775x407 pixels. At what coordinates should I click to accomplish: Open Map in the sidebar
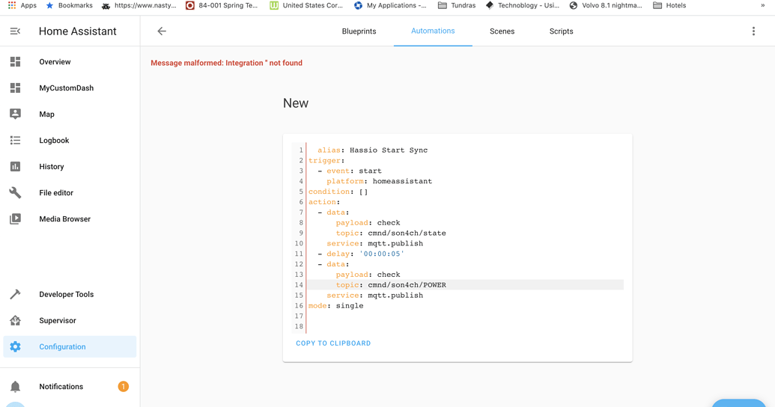pyautogui.click(x=70, y=114)
